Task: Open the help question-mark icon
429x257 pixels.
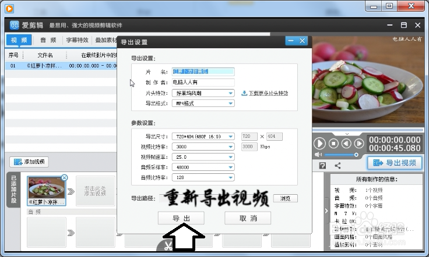Action: point(322,166)
